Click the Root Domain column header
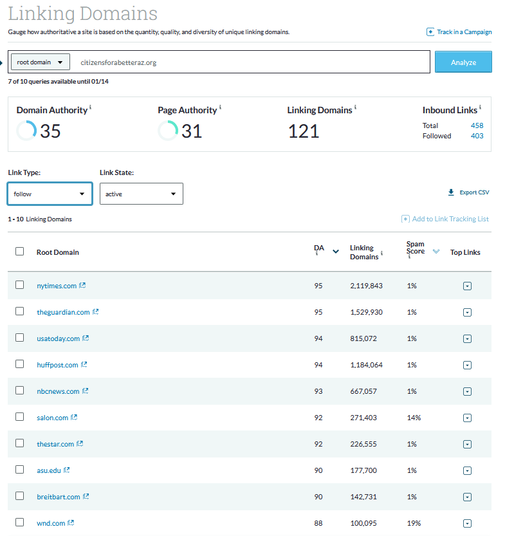 pyautogui.click(x=58, y=252)
